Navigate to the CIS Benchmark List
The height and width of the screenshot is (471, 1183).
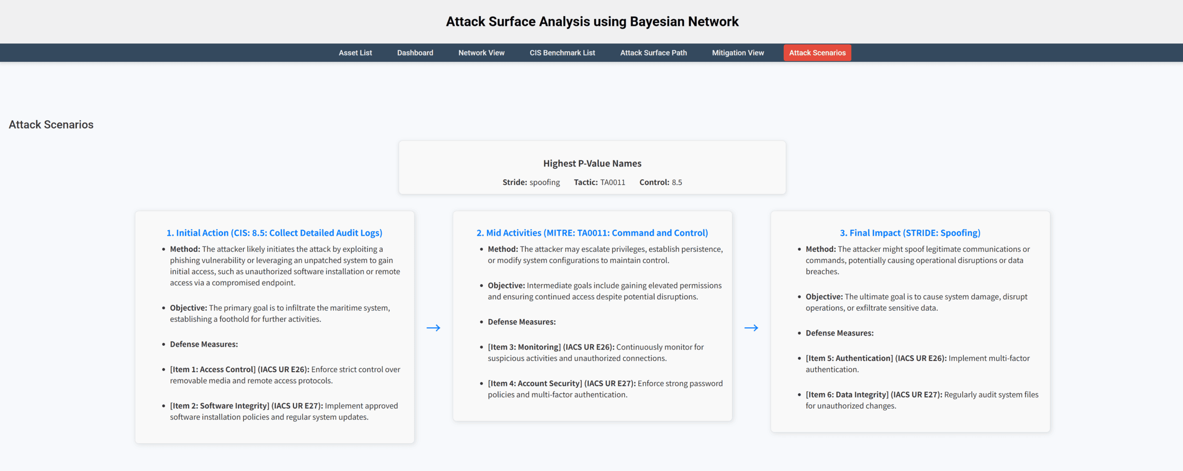coord(562,52)
